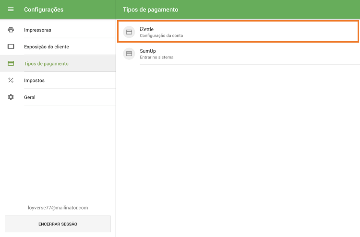Select Tipos de pagamento in sidebar
Viewport: 360px width, 237px height.
tap(46, 64)
